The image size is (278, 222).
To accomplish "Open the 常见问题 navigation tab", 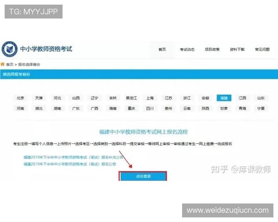I will pyautogui.click(x=262, y=49).
